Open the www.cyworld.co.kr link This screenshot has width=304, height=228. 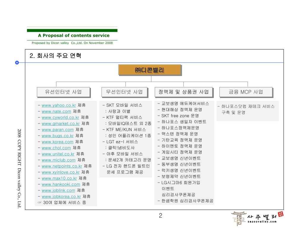tap(60, 118)
